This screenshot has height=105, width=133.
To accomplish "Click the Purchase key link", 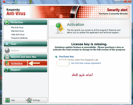I will coord(66,56).
